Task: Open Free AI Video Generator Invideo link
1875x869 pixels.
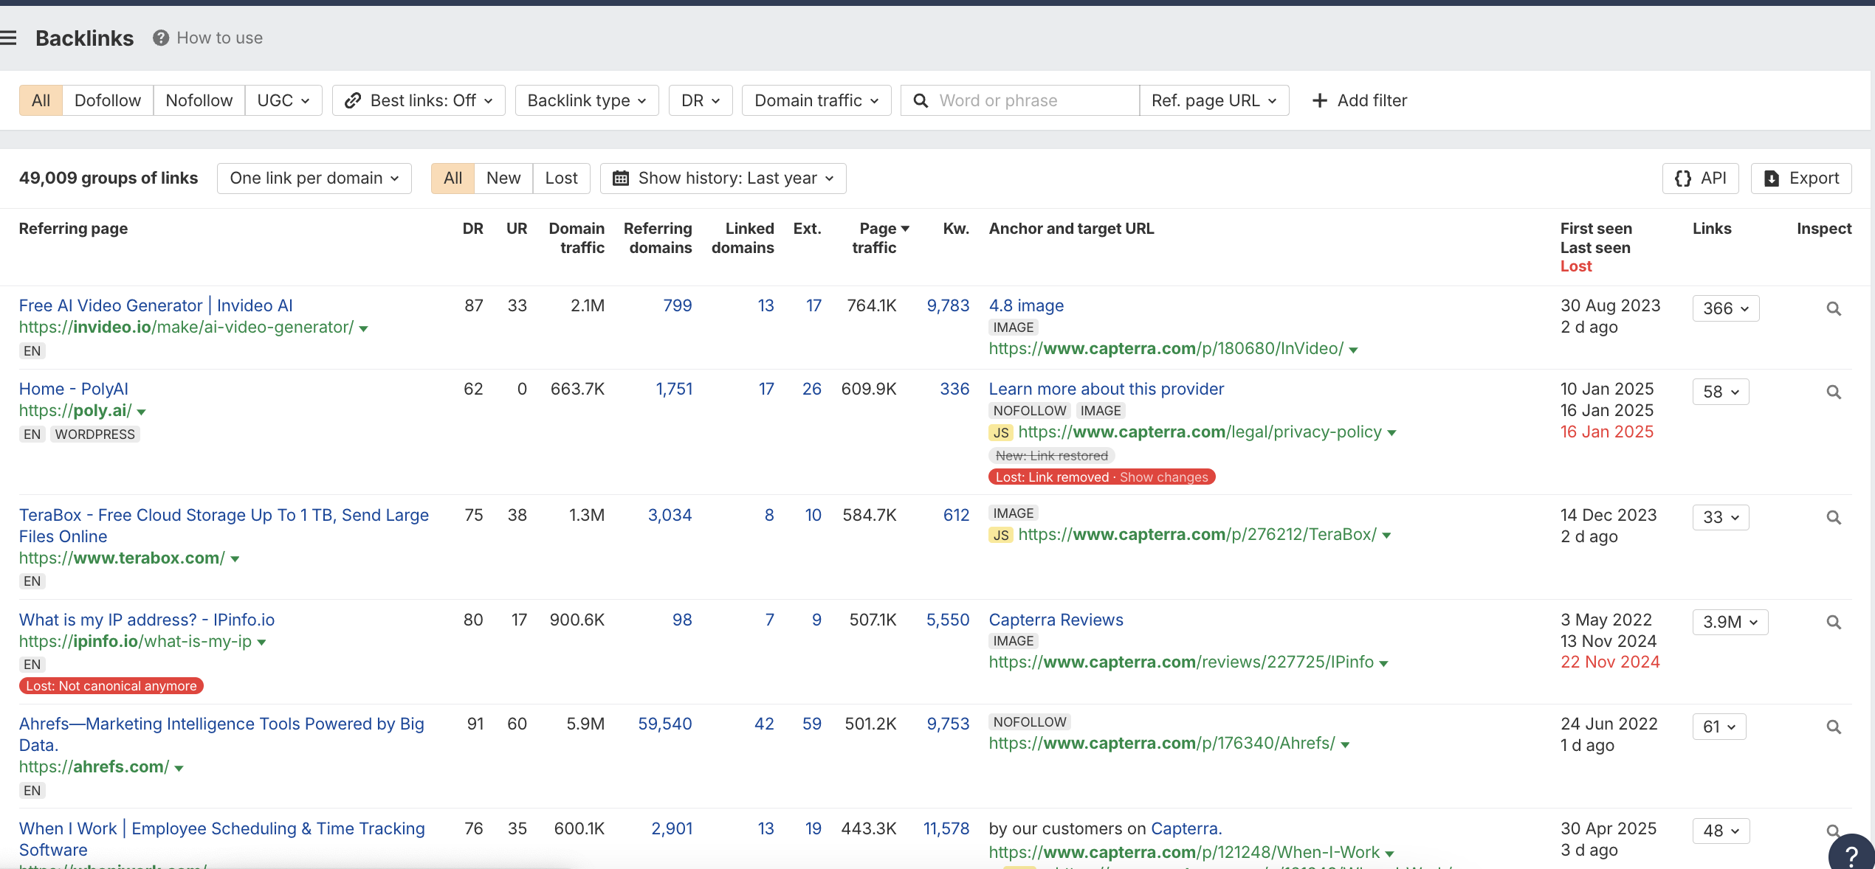Action: coord(156,305)
